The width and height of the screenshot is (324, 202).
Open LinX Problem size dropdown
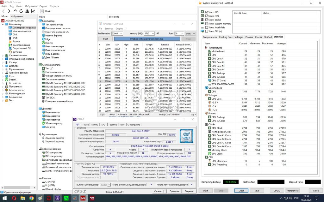click(121, 33)
